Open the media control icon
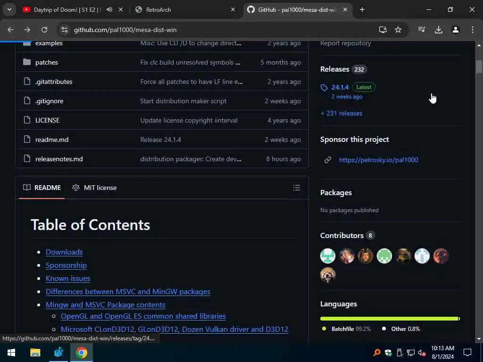This screenshot has height=362, width=483. [x=422, y=30]
